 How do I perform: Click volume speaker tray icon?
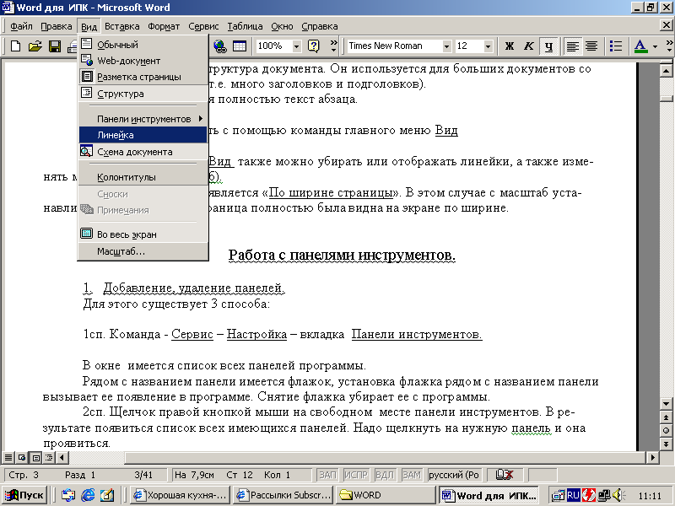pos(618,495)
